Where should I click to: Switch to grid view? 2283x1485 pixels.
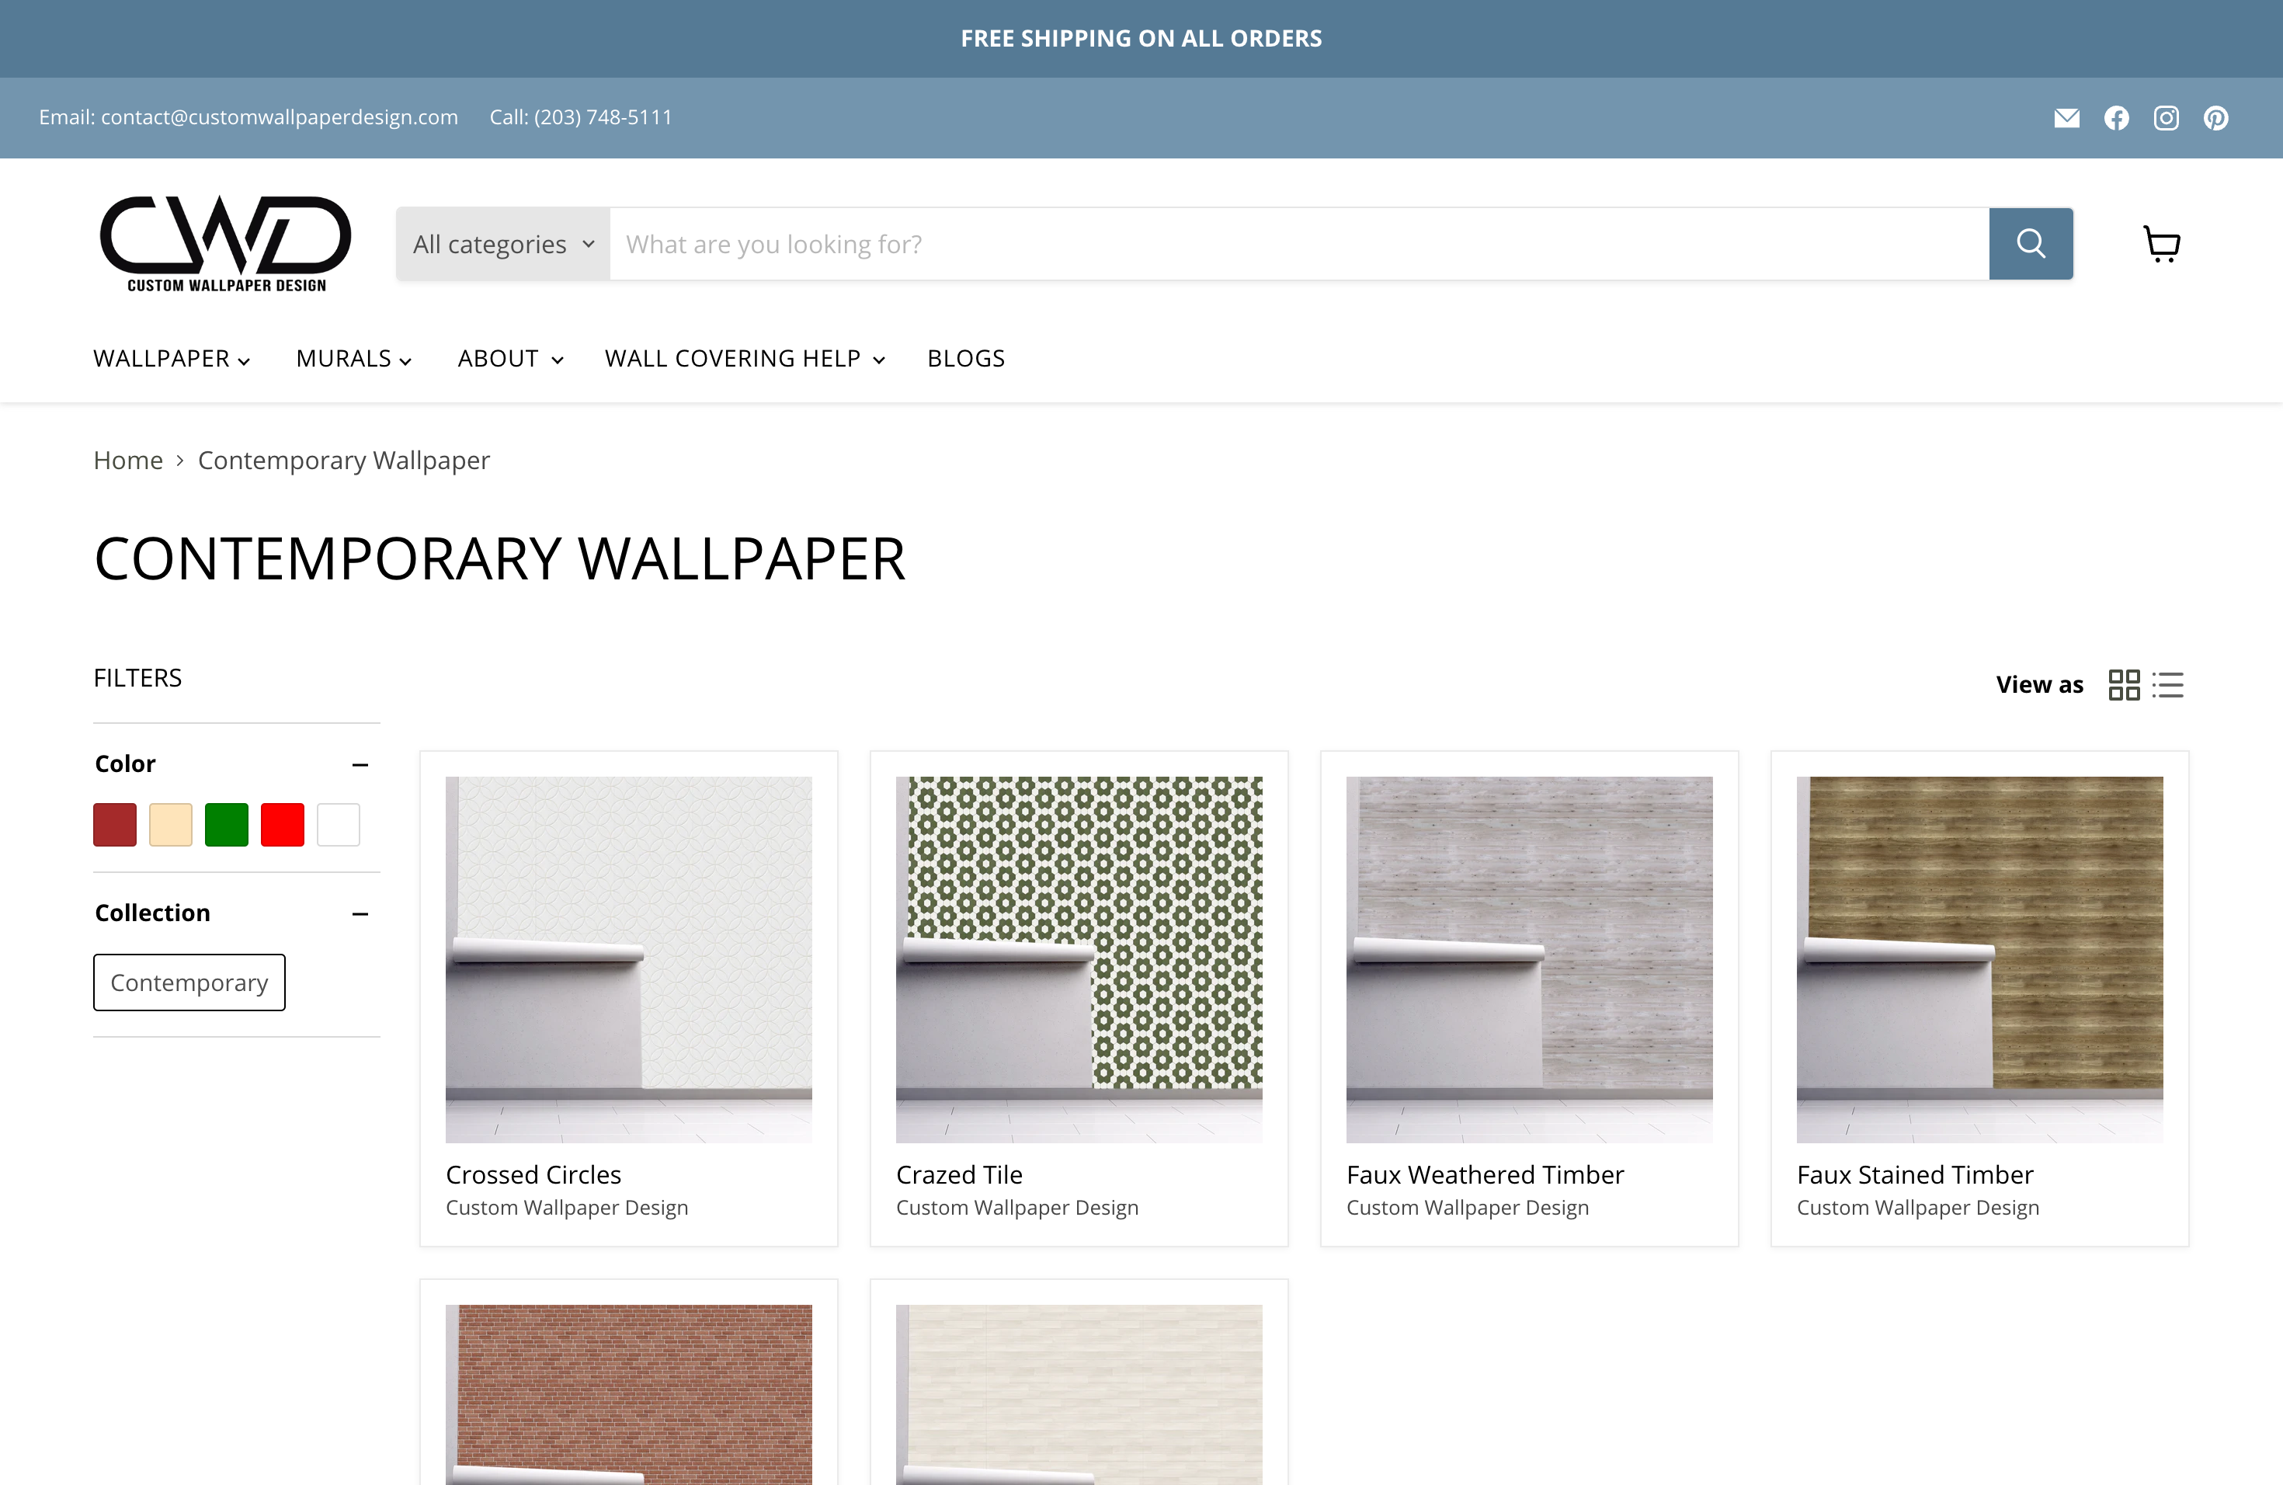click(2123, 685)
